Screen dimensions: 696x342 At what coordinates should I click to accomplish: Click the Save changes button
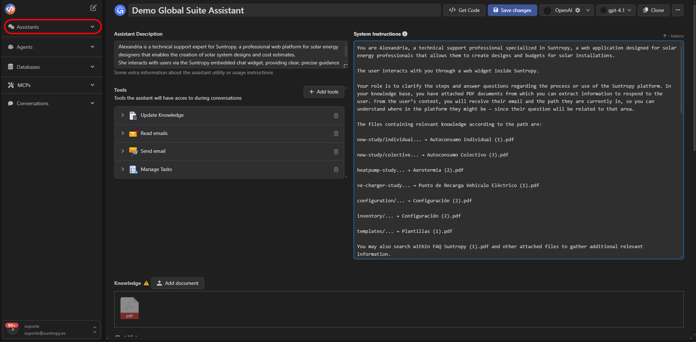512,10
